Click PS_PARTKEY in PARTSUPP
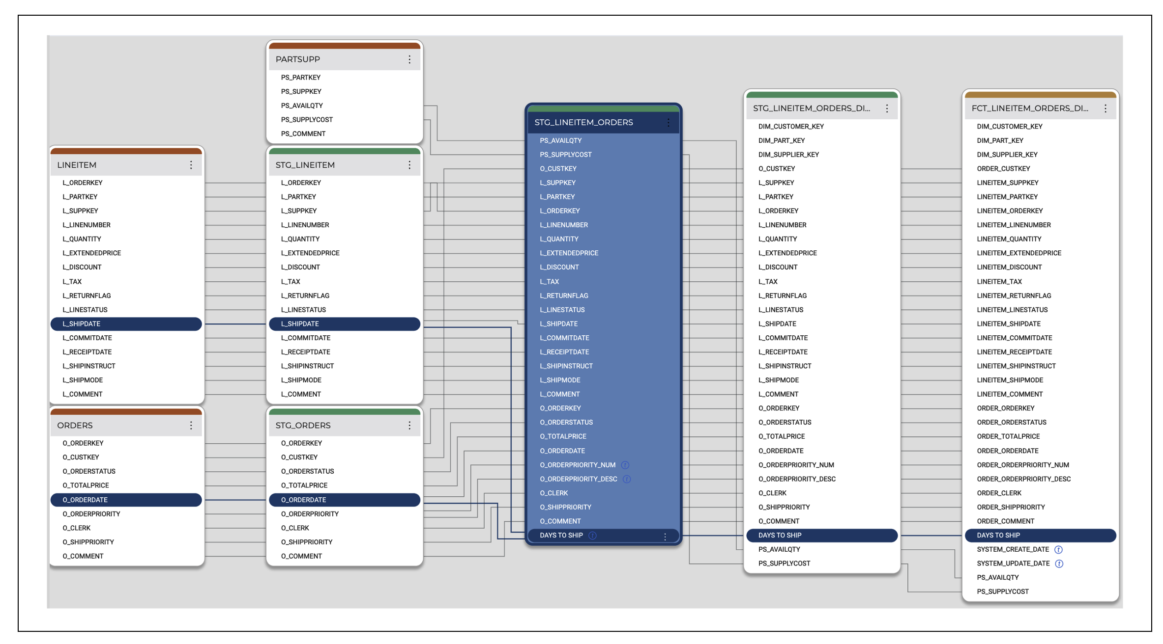The width and height of the screenshot is (1163, 644). pos(301,78)
